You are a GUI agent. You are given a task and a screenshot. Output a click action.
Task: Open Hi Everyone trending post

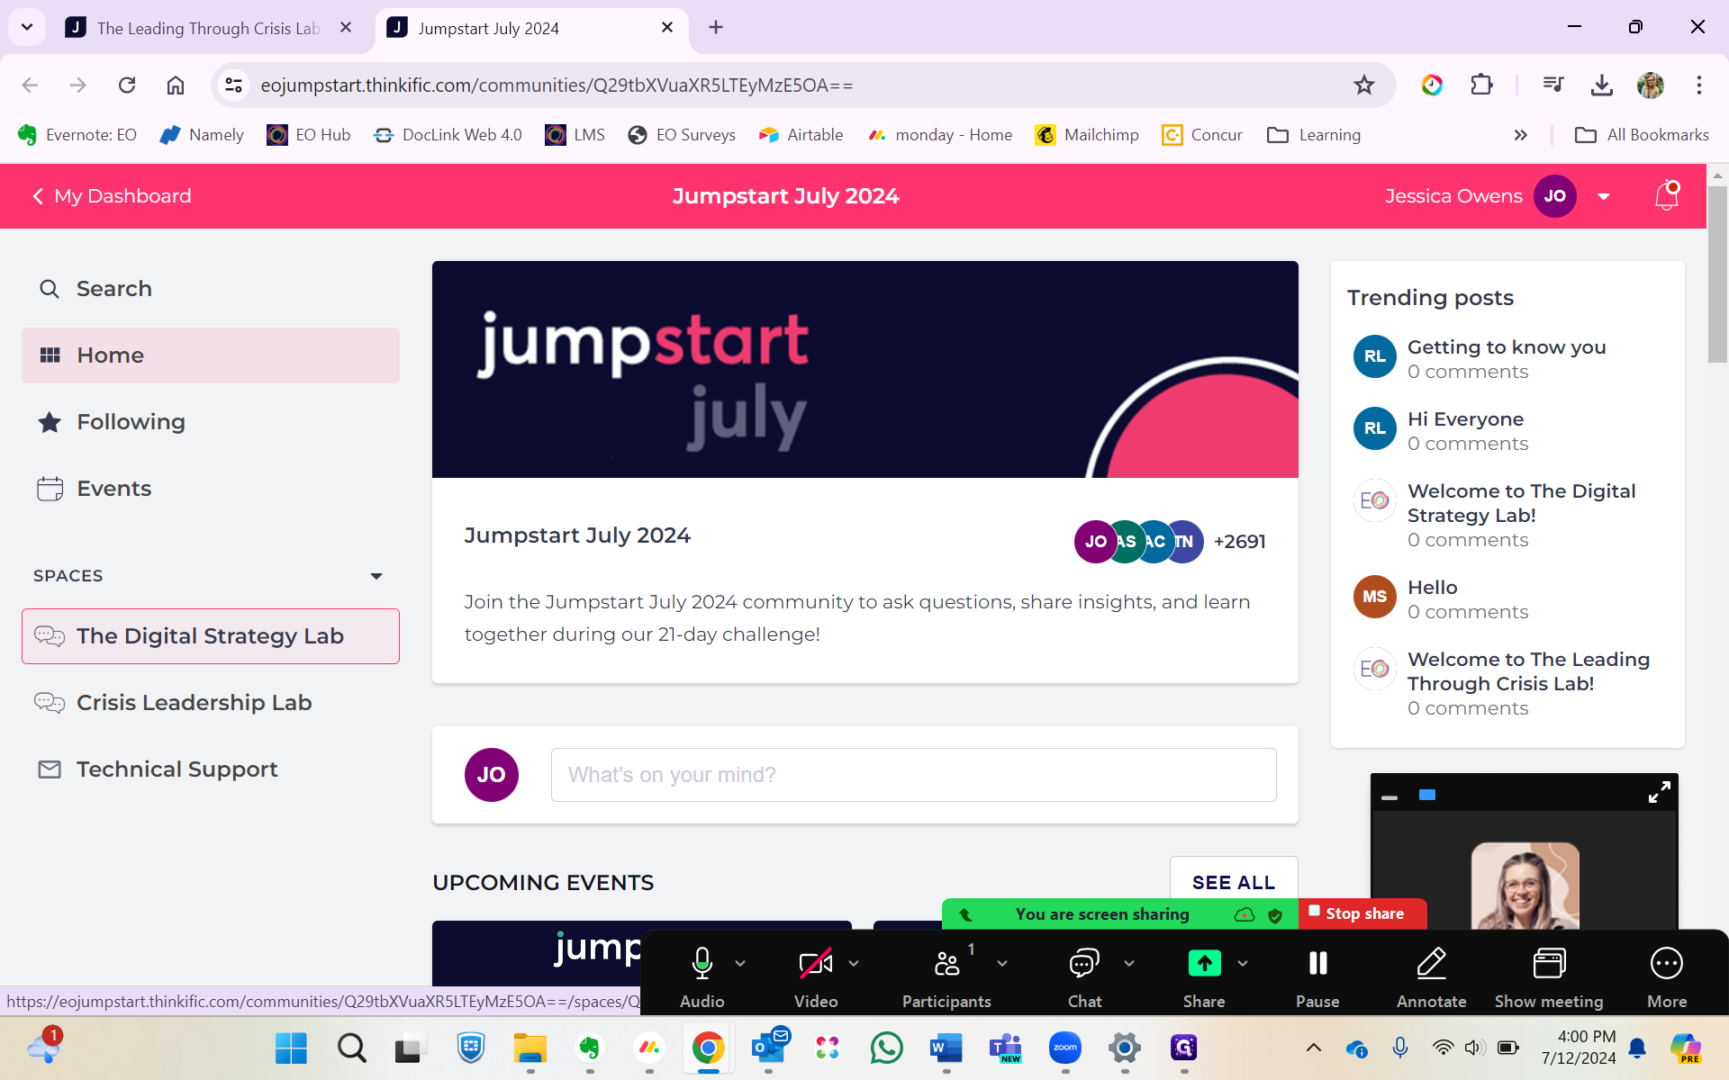pos(1465,419)
